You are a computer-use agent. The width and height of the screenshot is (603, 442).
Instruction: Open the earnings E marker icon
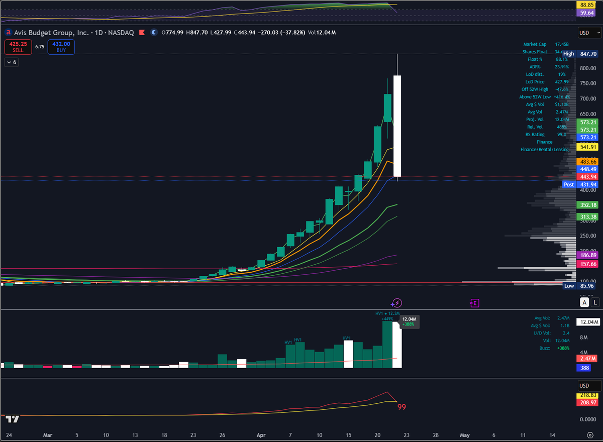click(x=474, y=302)
